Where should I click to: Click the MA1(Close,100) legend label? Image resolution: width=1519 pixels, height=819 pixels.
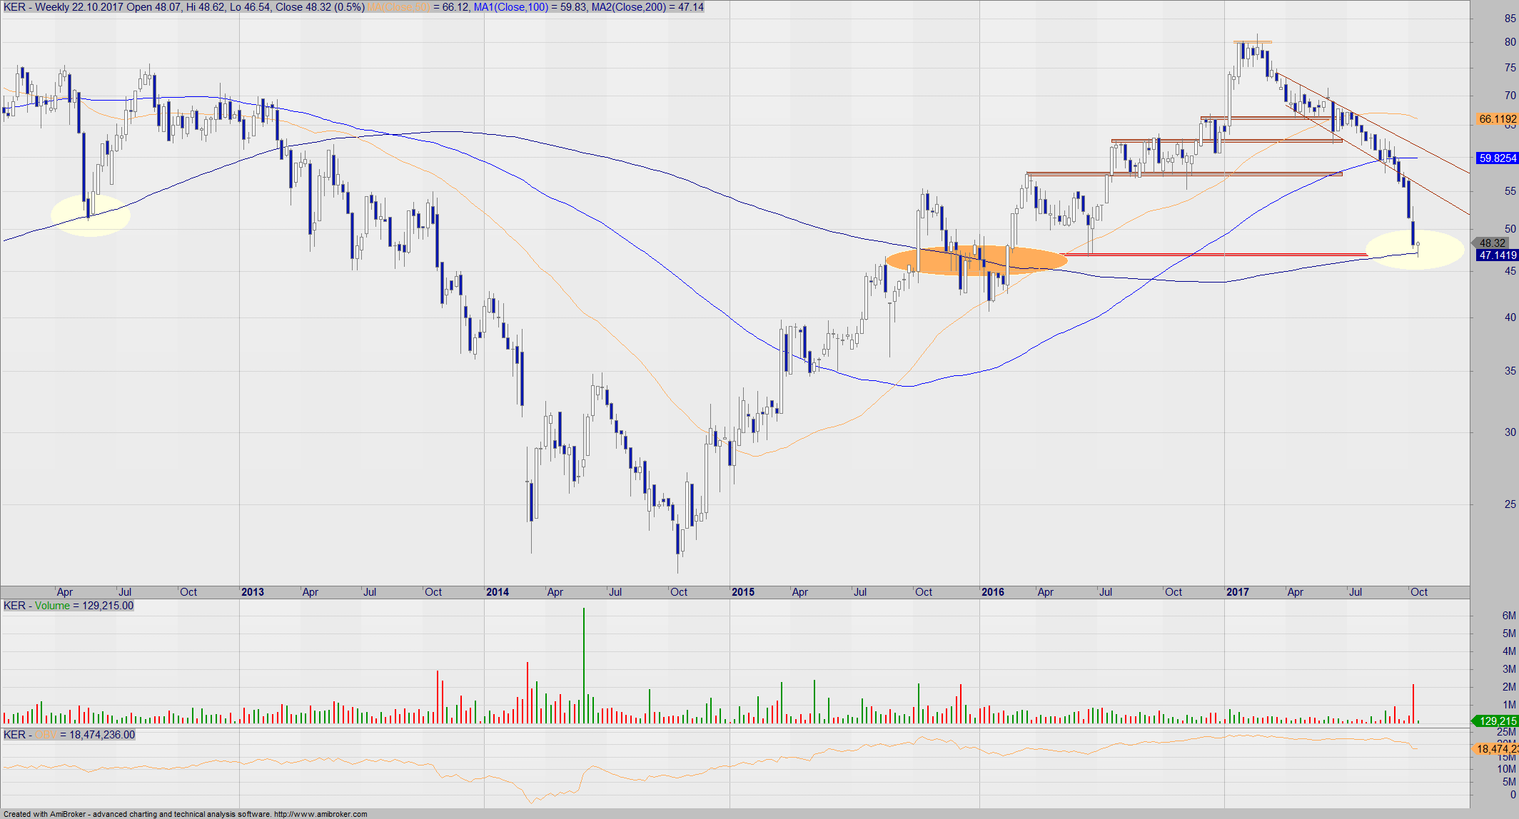pyautogui.click(x=510, y=7)
